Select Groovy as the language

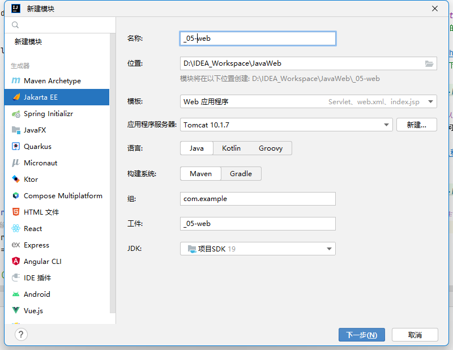[x=271, y=148]
